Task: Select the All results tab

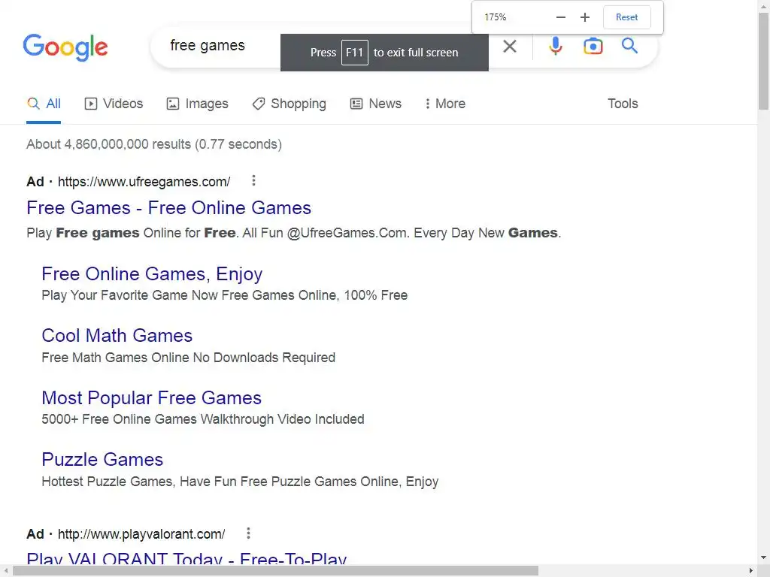Action: tap(44, 104)
